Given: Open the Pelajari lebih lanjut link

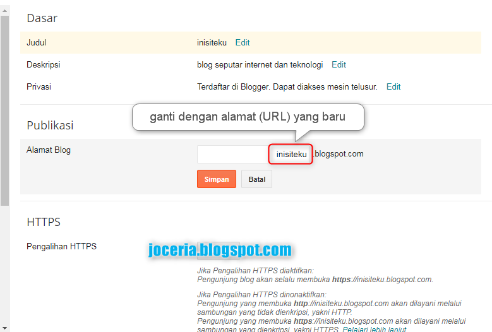Looking at the screenshot, I should pos(375,329).
